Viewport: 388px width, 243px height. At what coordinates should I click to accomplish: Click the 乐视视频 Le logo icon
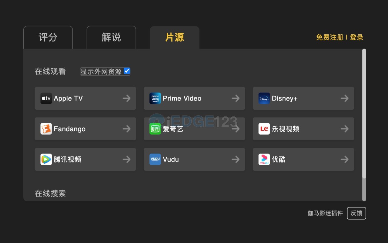[x=264, y=129]
